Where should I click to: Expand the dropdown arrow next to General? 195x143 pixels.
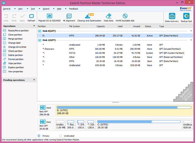(15, 9)
